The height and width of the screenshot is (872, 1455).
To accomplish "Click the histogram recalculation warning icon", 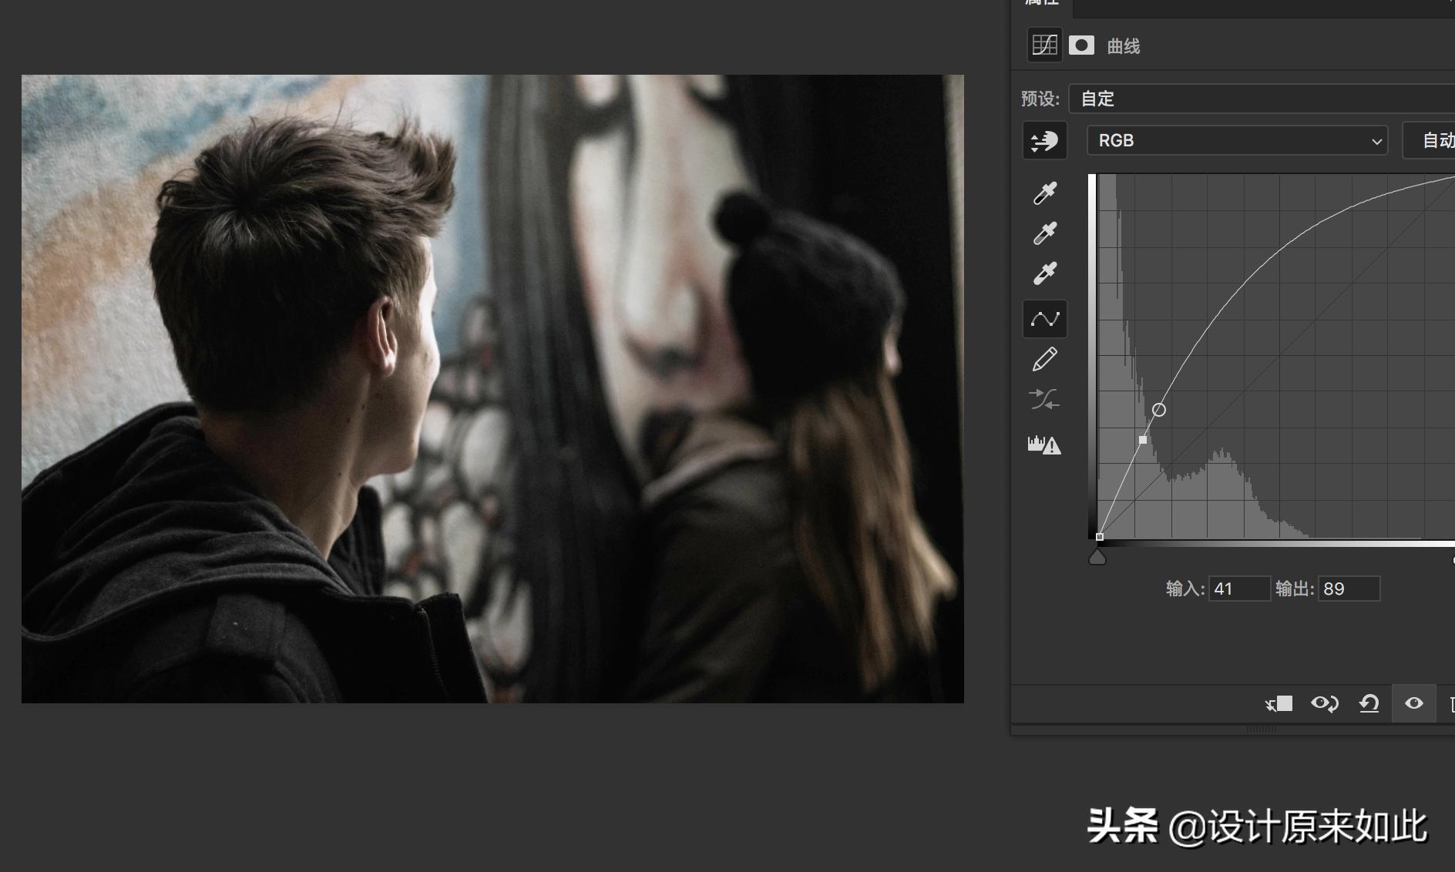I will 1044,444.
